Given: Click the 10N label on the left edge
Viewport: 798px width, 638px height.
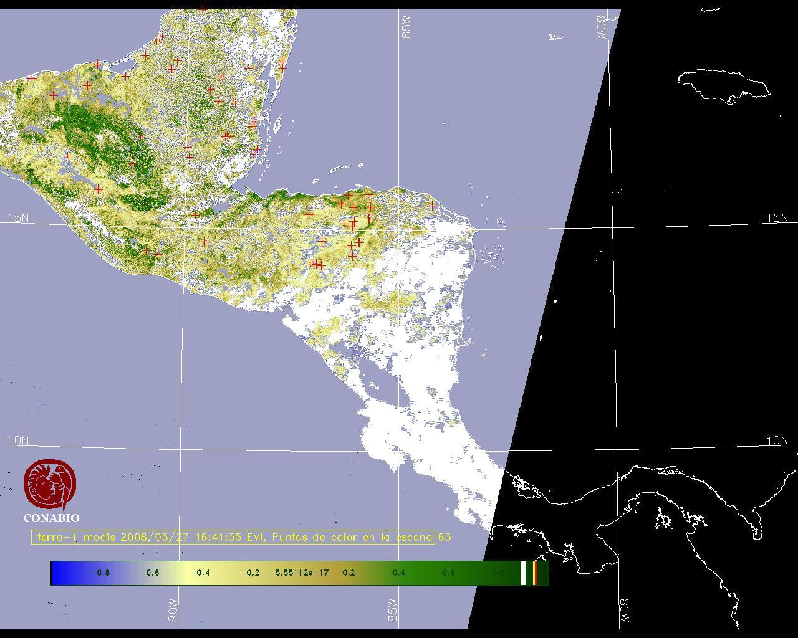Looking at the screenshot, I should (x=18, y=440).
